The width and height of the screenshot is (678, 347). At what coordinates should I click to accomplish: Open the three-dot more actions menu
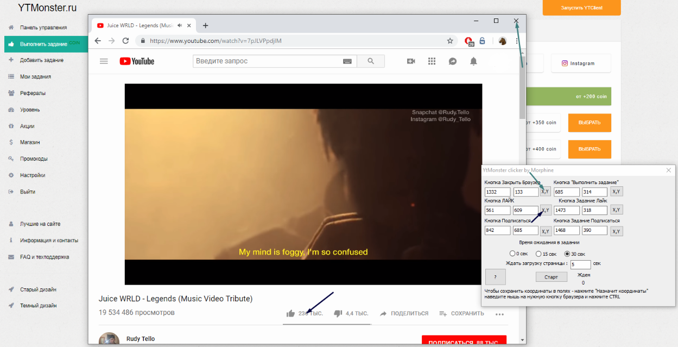click(x=499, y=314)
